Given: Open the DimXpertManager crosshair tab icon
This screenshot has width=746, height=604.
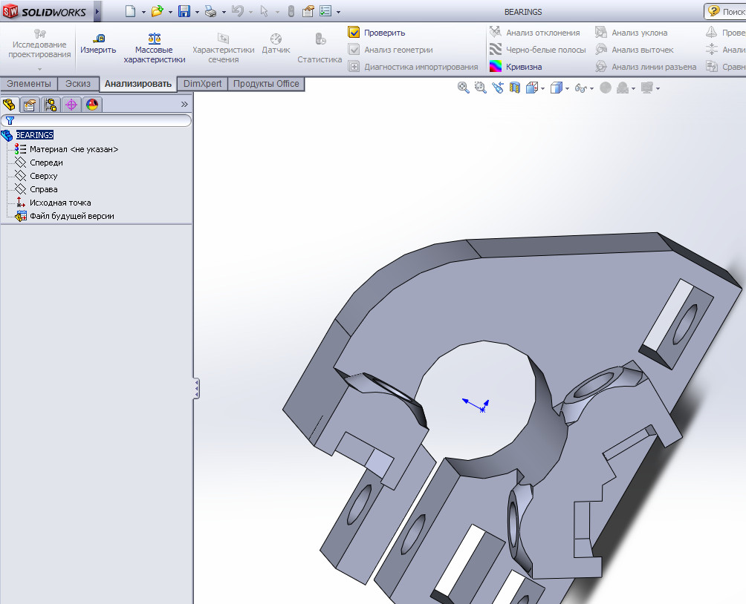Looking at the screenshot, I should tap(71, 105).
